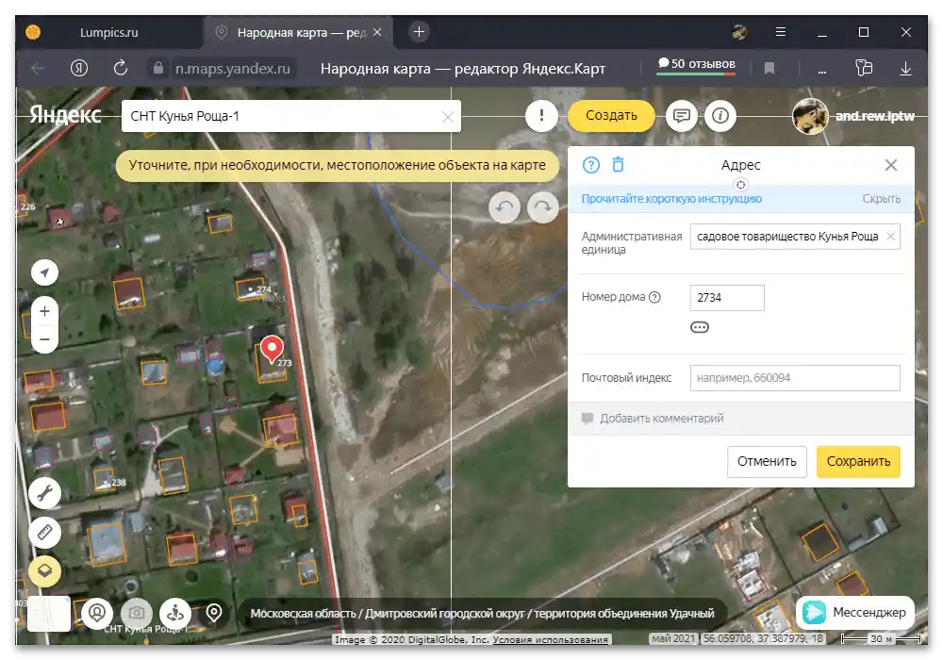Viewport: 943px width, 660px height.
Task: Click Скрыть to hide instruction hint
Action: 881,199
